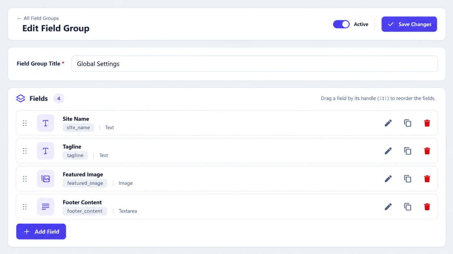
Task: Duplicate the Tagline field
Action: (x=407, y=151)
